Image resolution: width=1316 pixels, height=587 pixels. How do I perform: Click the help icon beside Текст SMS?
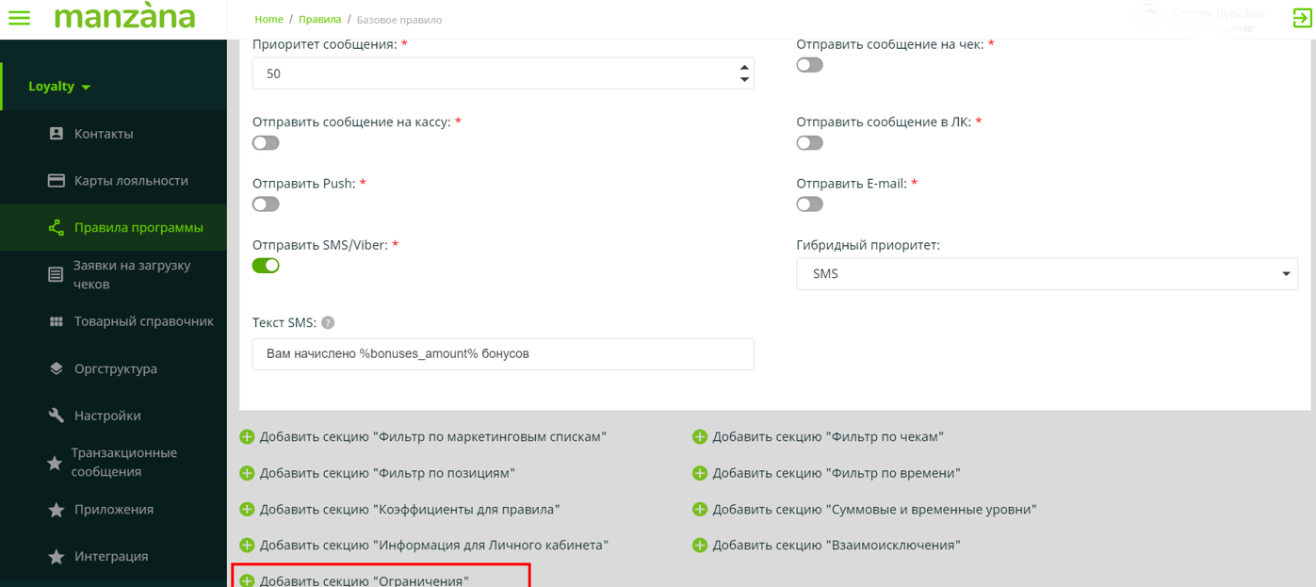[x=328, y=323]
